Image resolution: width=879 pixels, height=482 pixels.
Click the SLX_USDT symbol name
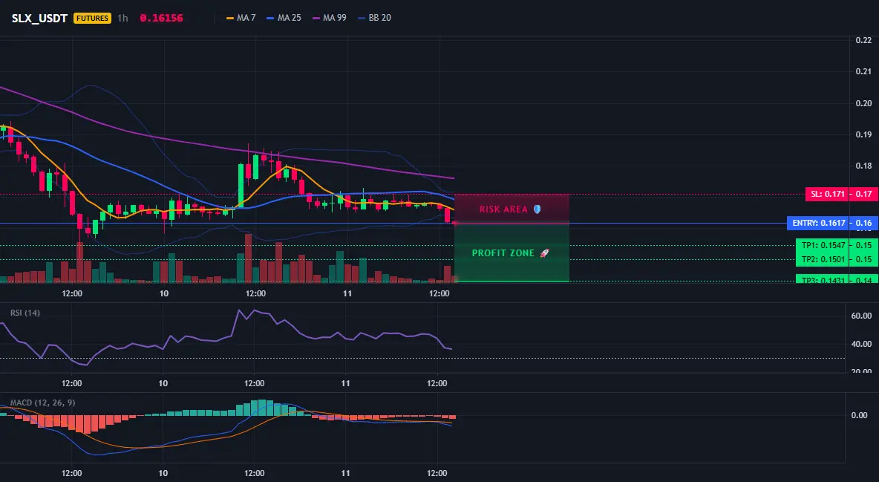pyautogui.click(x=39, y=18)
